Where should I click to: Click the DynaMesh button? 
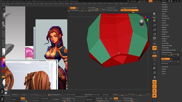coord(56,99)
